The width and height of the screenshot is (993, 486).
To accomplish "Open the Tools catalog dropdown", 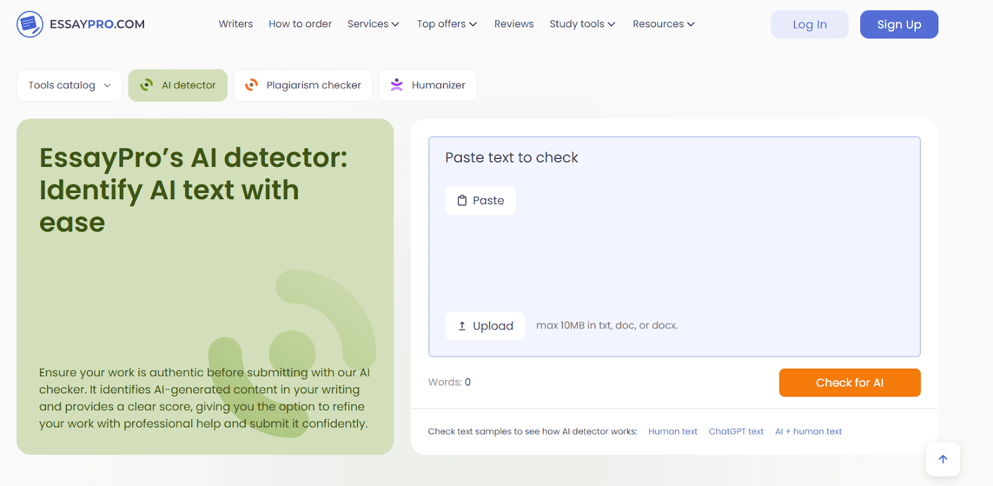I will [70, 85].
